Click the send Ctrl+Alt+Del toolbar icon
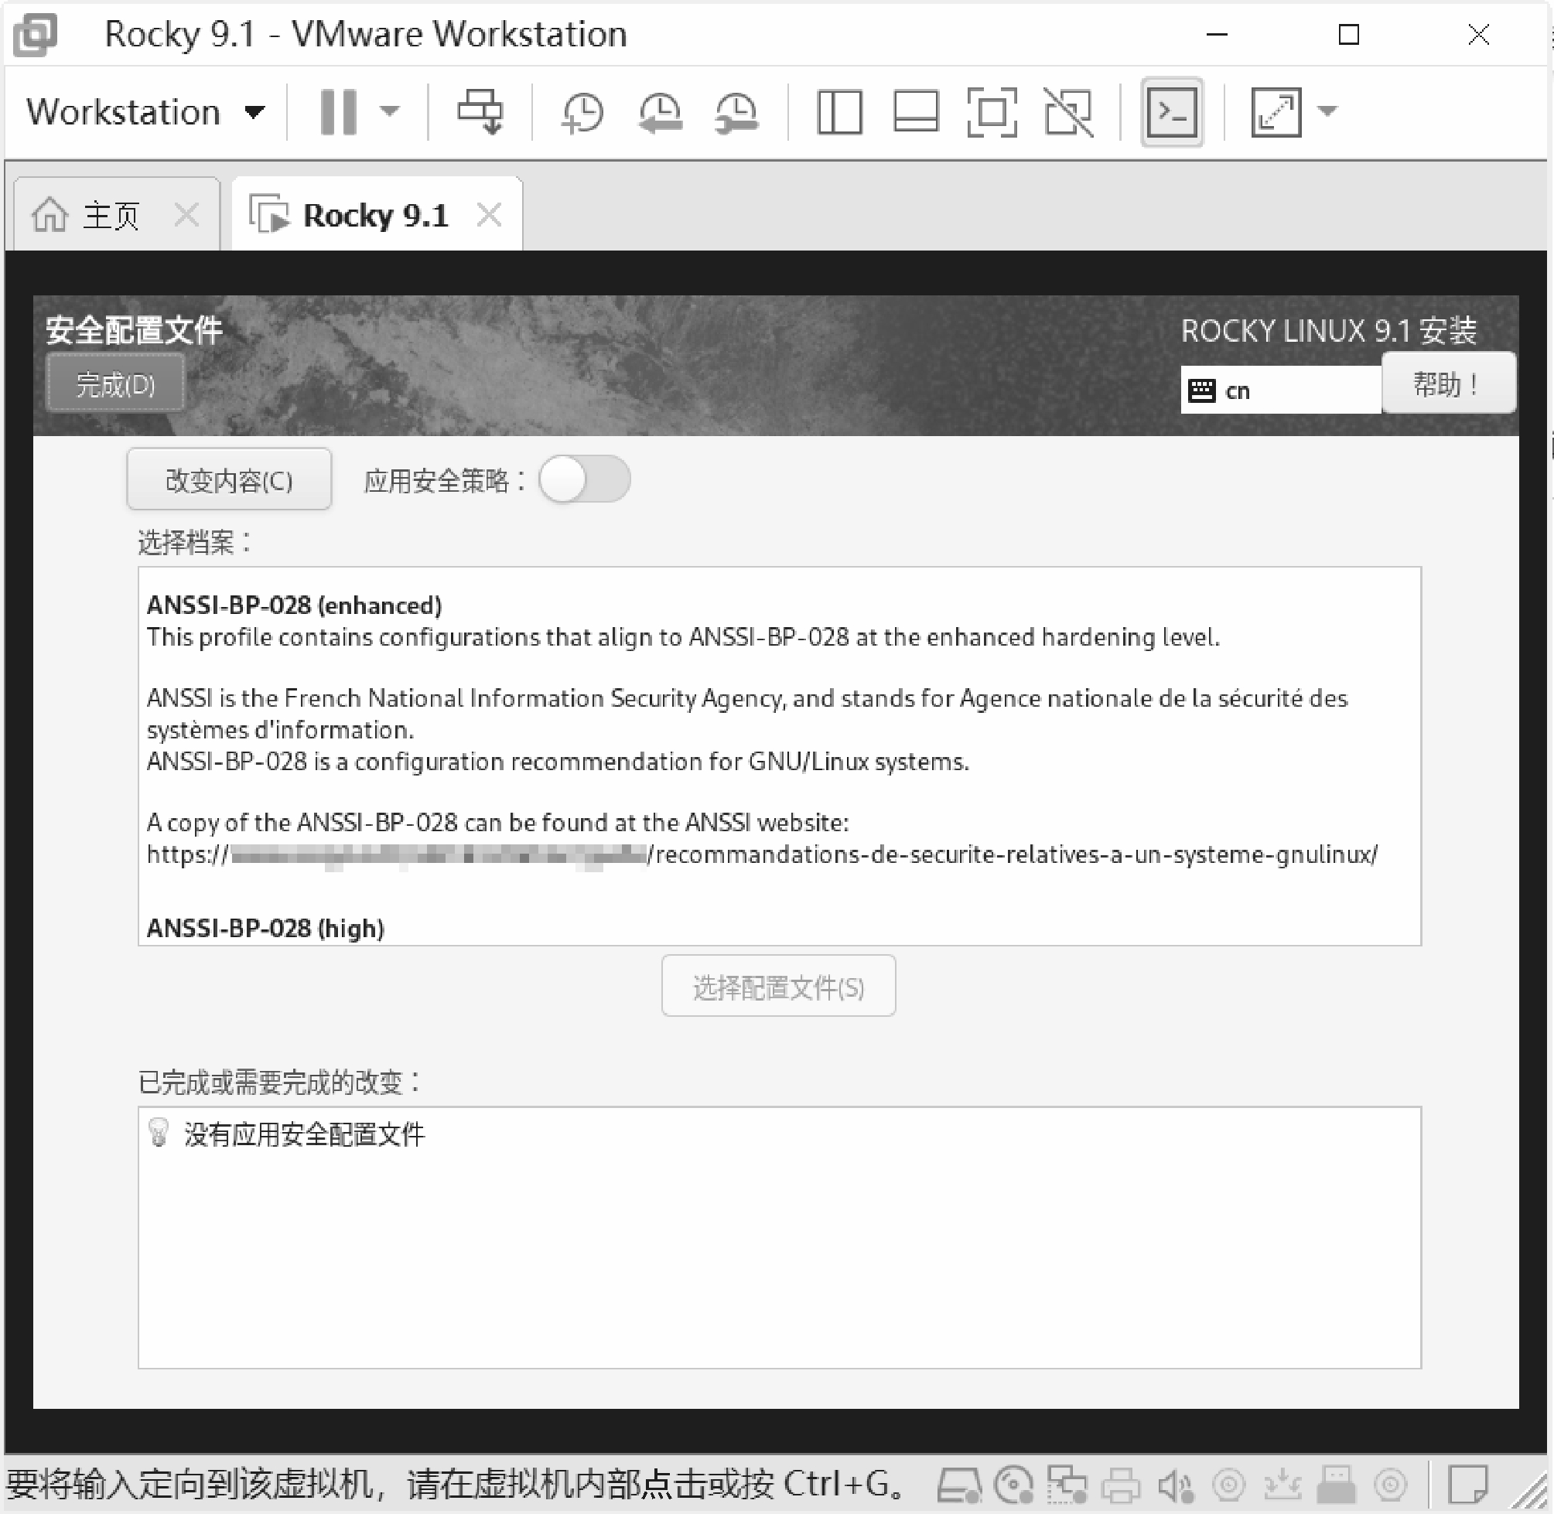Viewport: 1554px width, 1514px height. pos(480,111)
